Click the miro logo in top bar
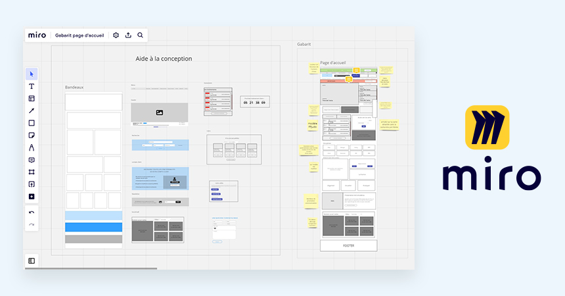The height and width of the screenshot is (296, 565). pos(37,35)
